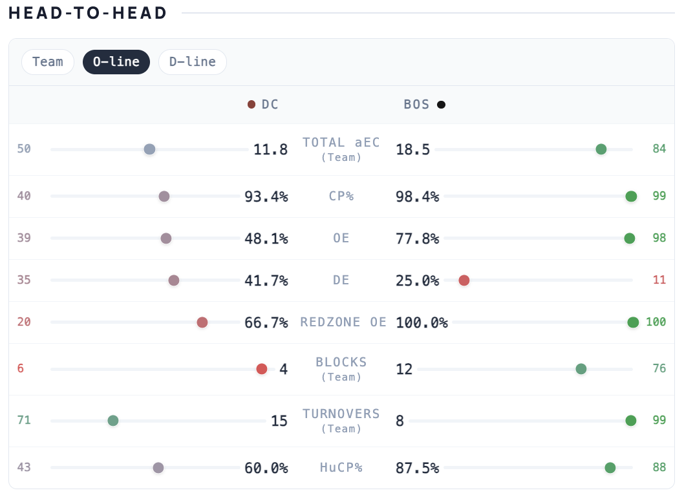Screen dimensions: 684x495
Task: Click the TOTAL aEC stat label
Action: pos(341,143)
